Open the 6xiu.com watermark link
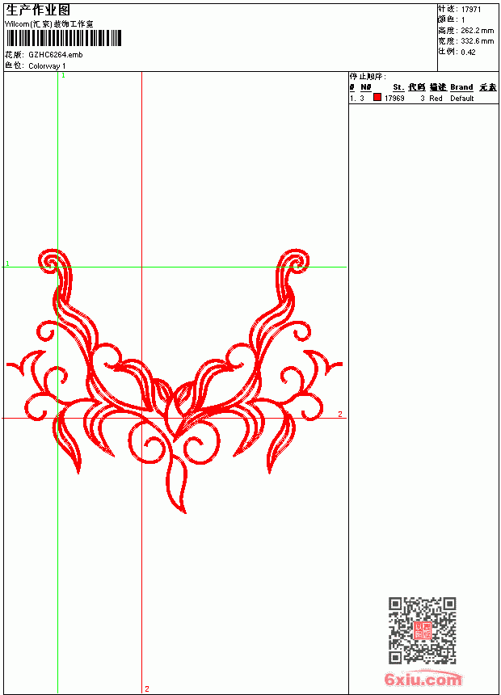This screenshot has width=501, height=695. coord(423,678)
